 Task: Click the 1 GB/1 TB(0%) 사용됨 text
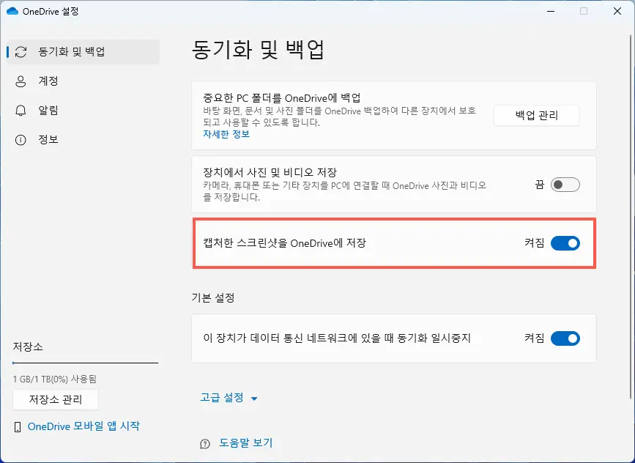coord(55,379)
